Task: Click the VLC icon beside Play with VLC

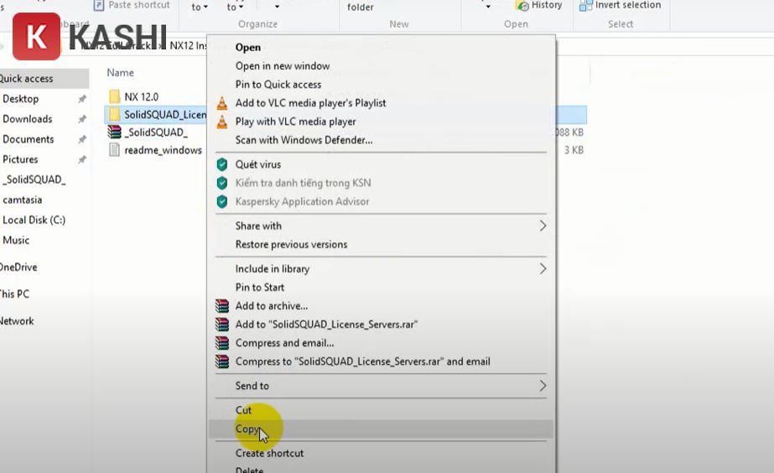Action: 222,122
